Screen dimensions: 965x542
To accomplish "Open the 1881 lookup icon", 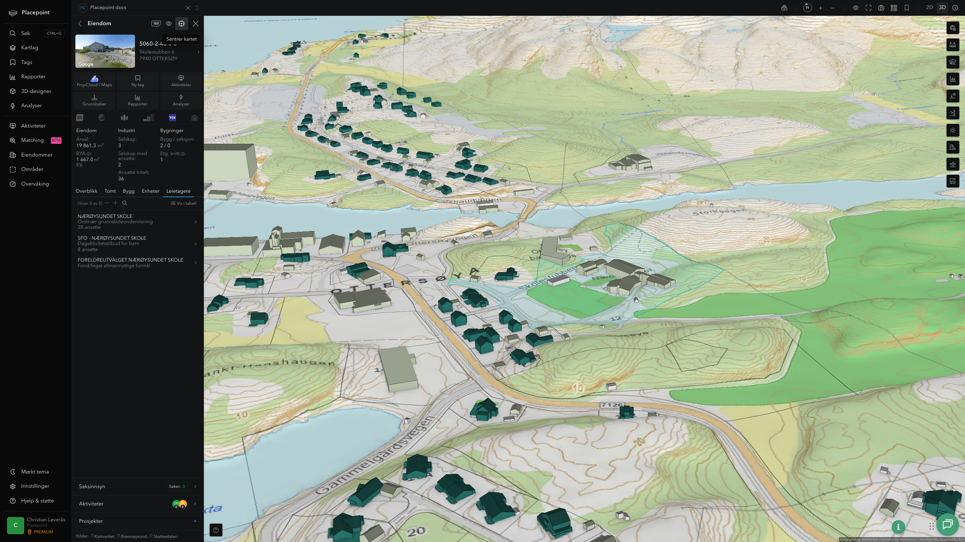I will point(156,23).
